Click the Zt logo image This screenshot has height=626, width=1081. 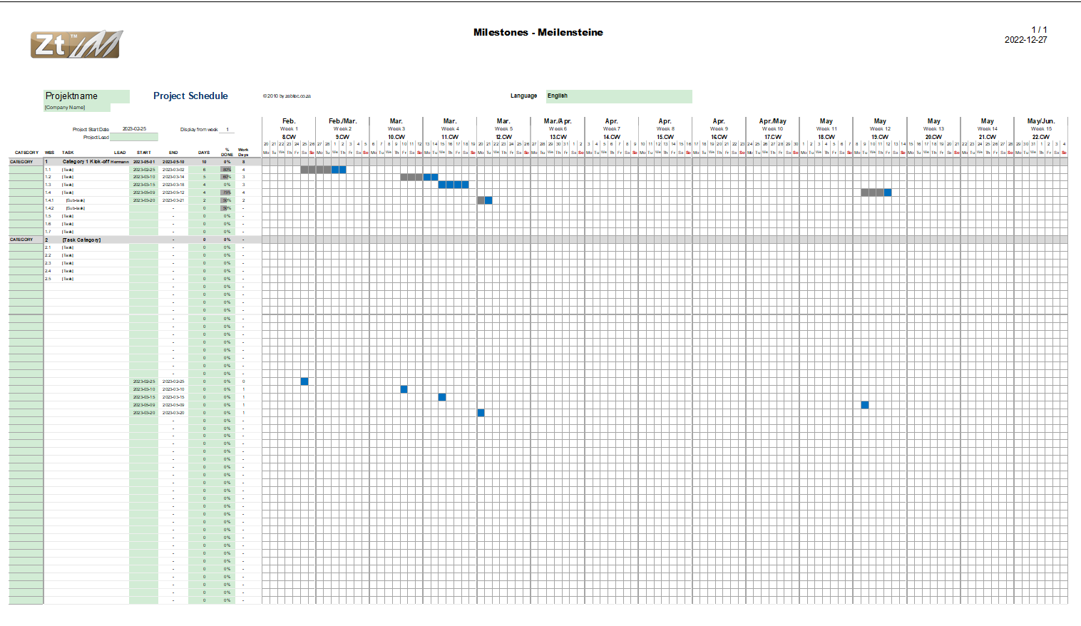pos(76,45)
